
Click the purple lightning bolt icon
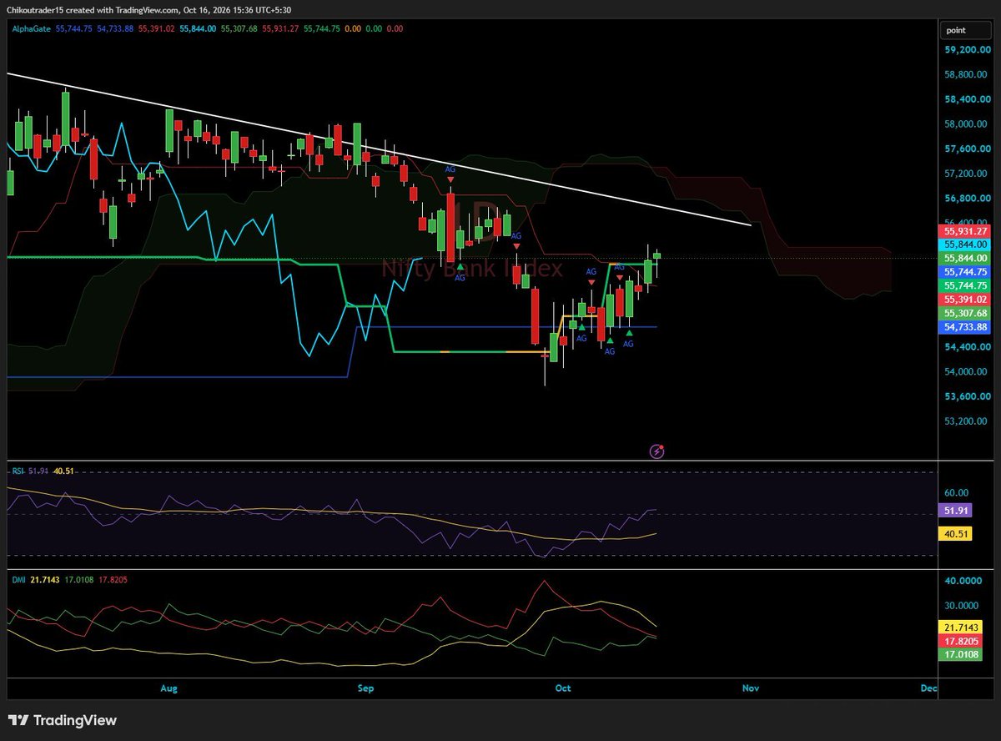[x=656, y=451]
